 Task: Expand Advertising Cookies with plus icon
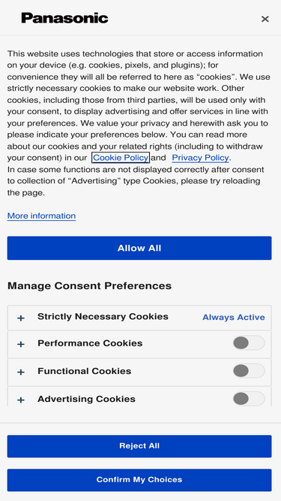point(21,400)
